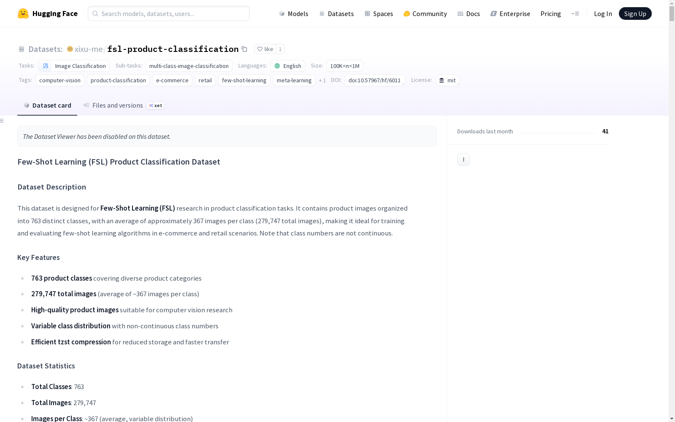Copy the dataset name with the copy icon
This screenshot has height=422, width=675.
click(244, 49)
